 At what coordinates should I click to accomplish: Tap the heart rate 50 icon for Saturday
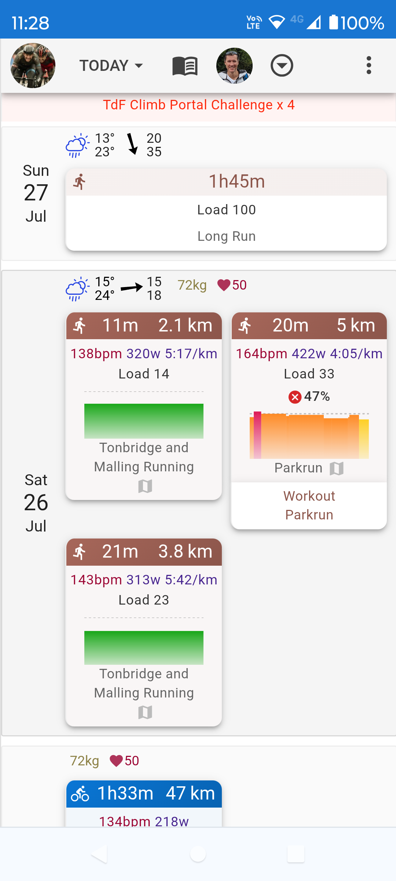(x=224, y=285)
